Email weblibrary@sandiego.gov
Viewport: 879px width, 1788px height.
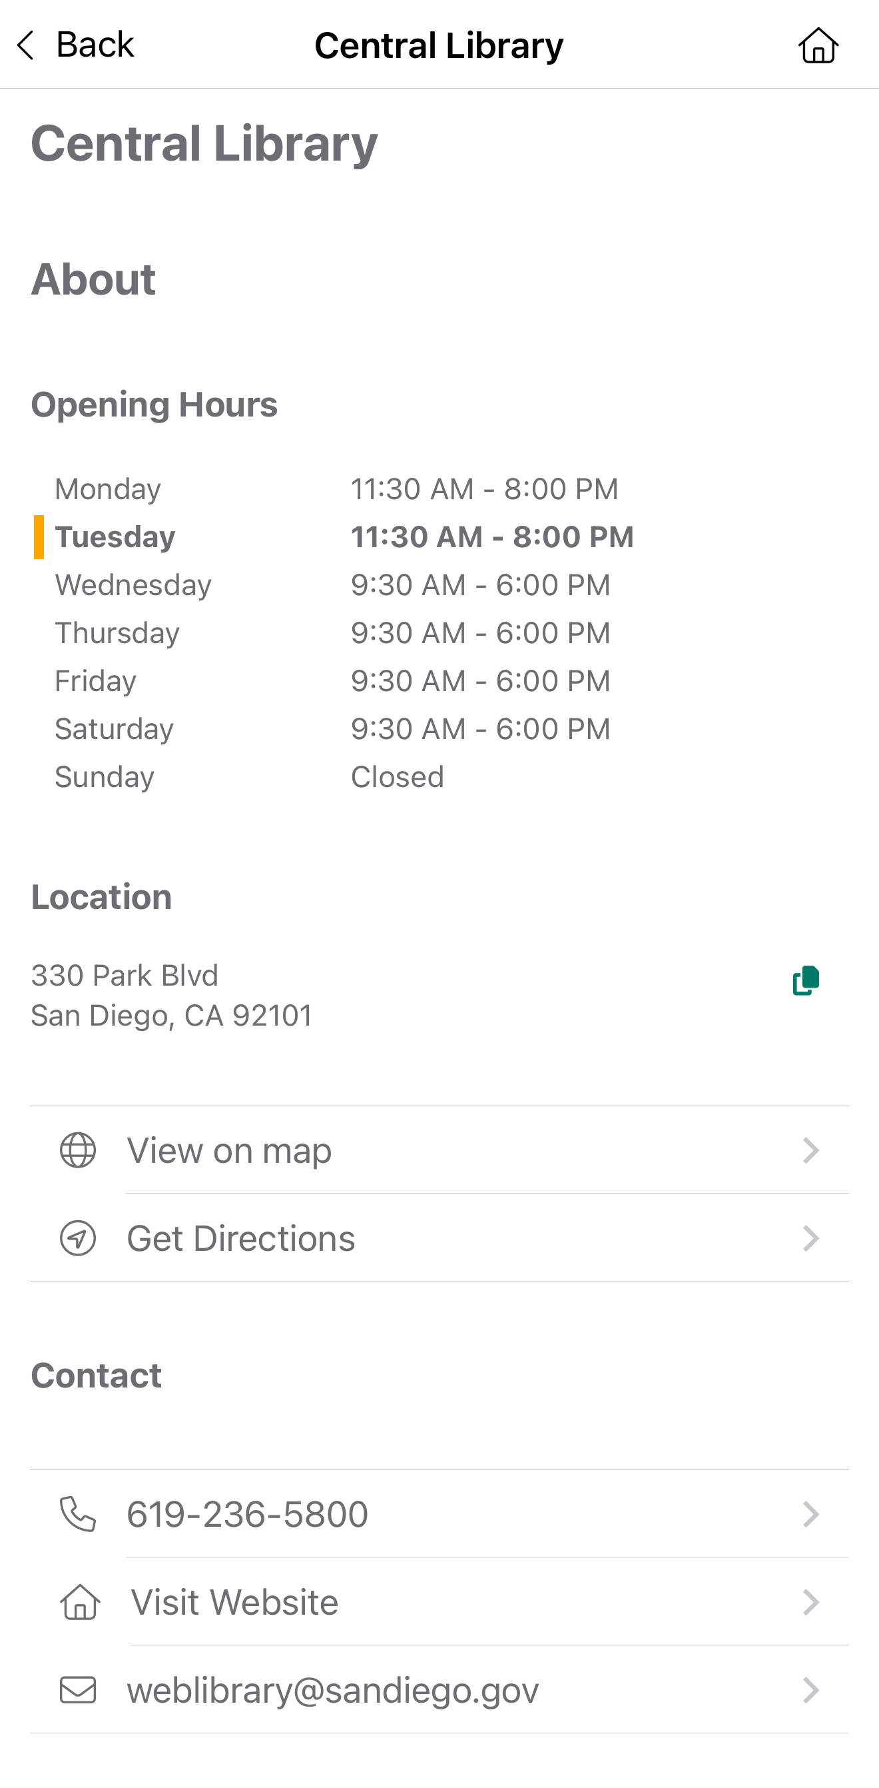coord(440,1689)
